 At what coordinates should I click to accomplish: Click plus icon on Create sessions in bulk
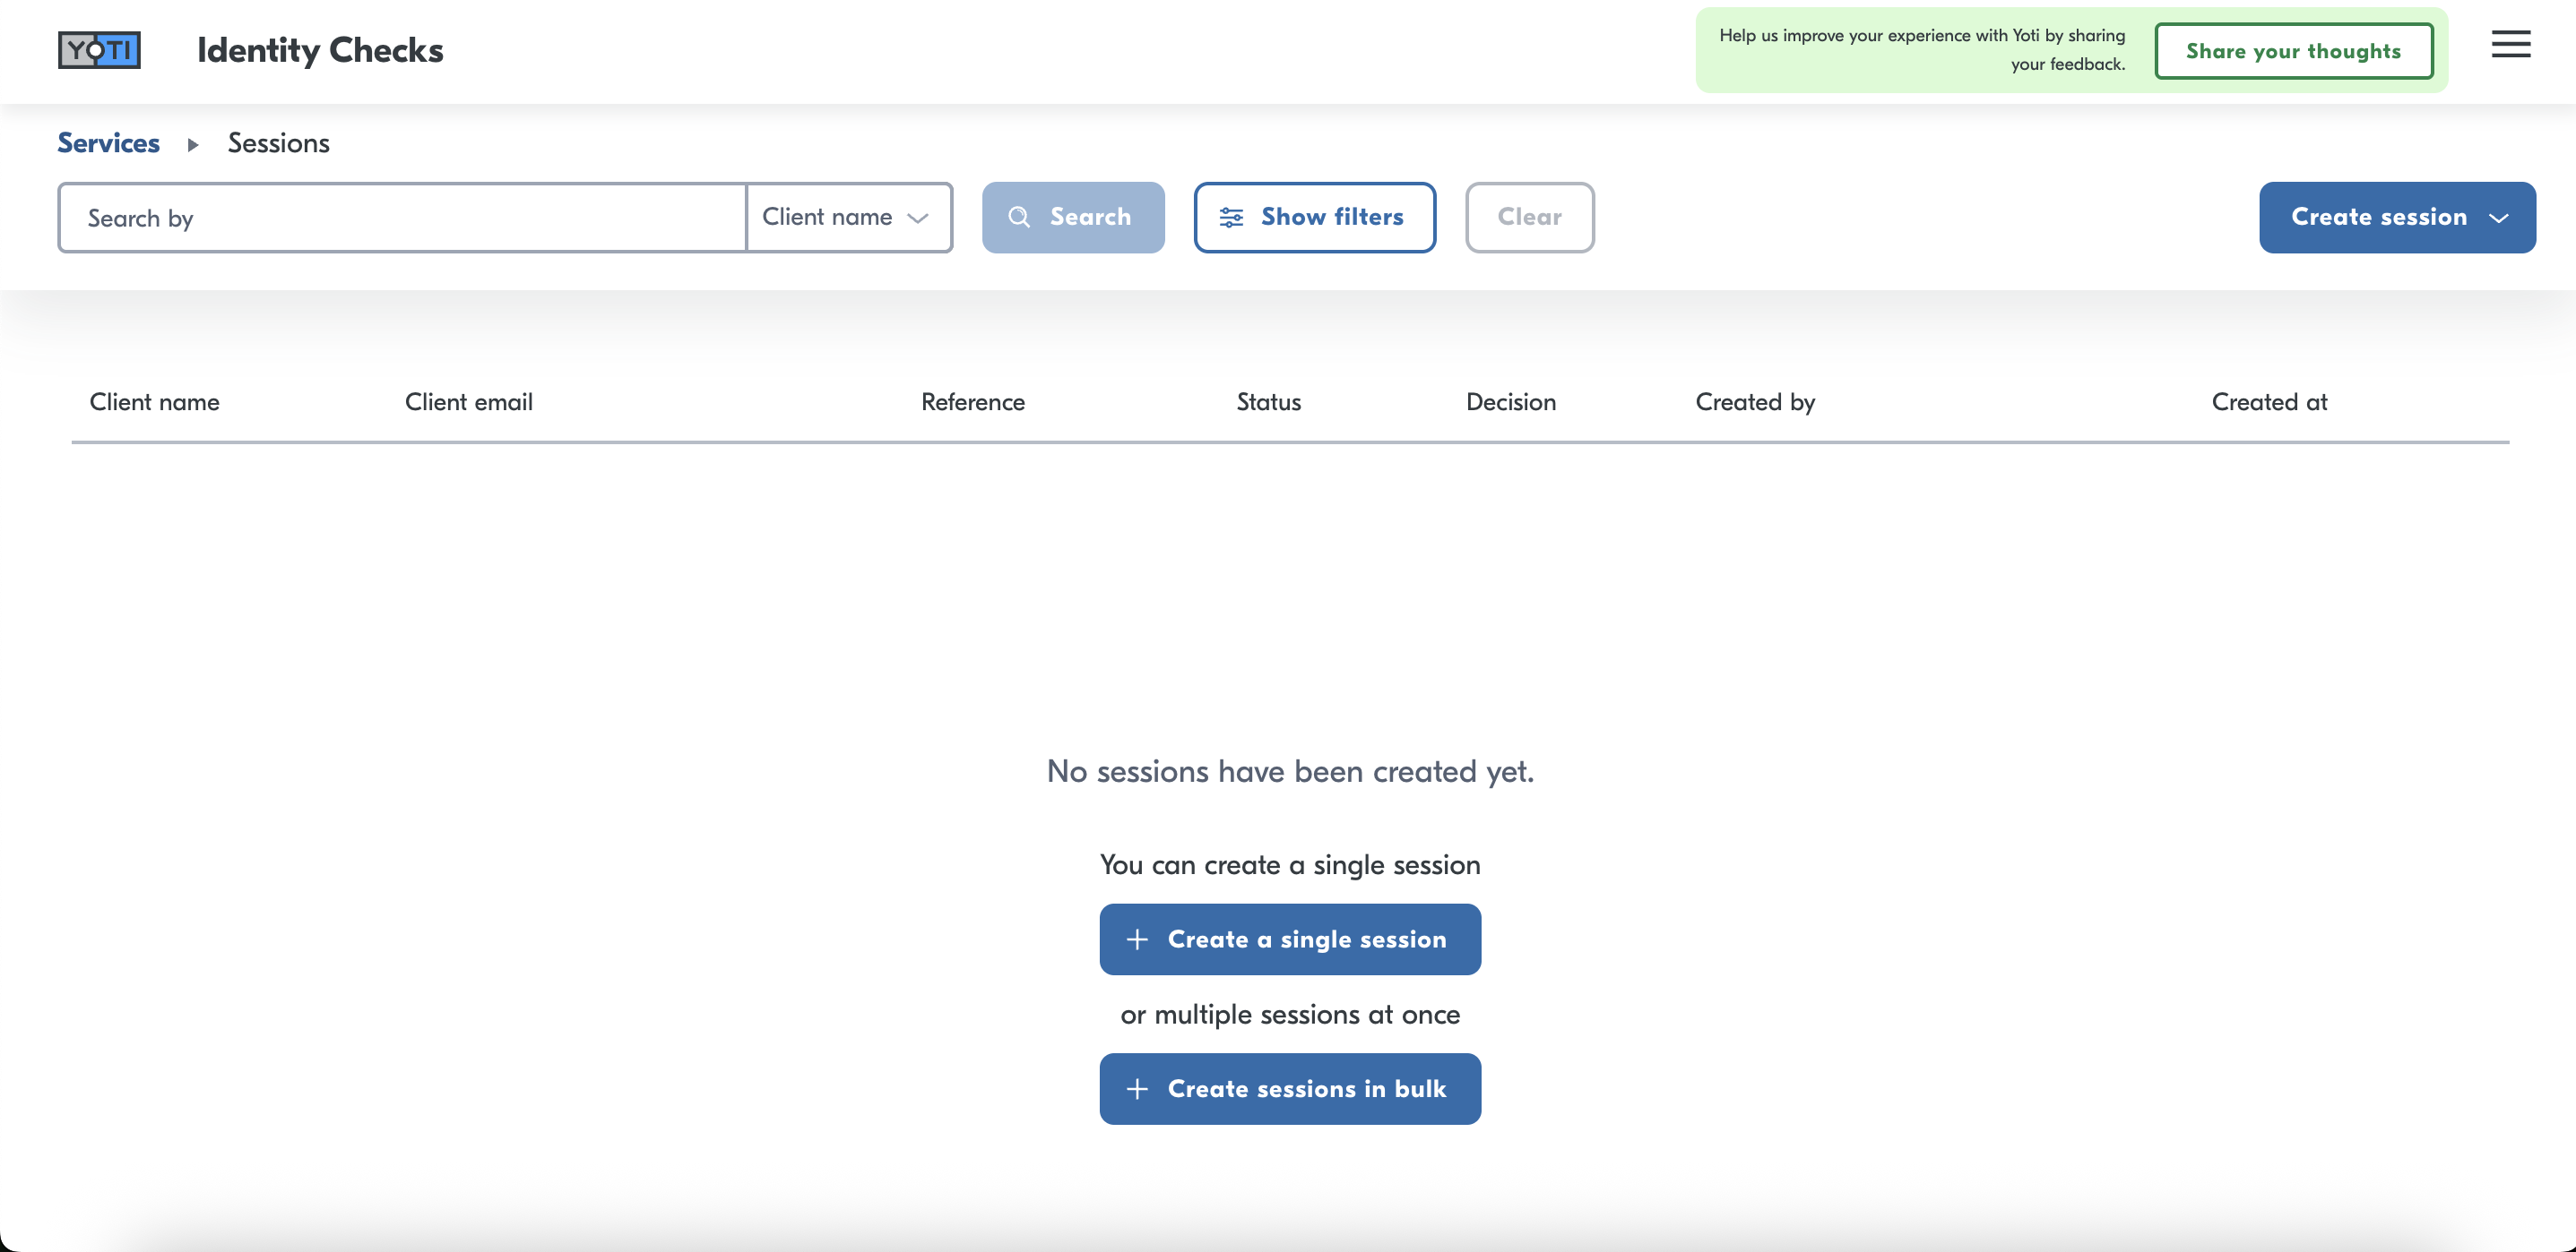(x=1137, y=1089)
